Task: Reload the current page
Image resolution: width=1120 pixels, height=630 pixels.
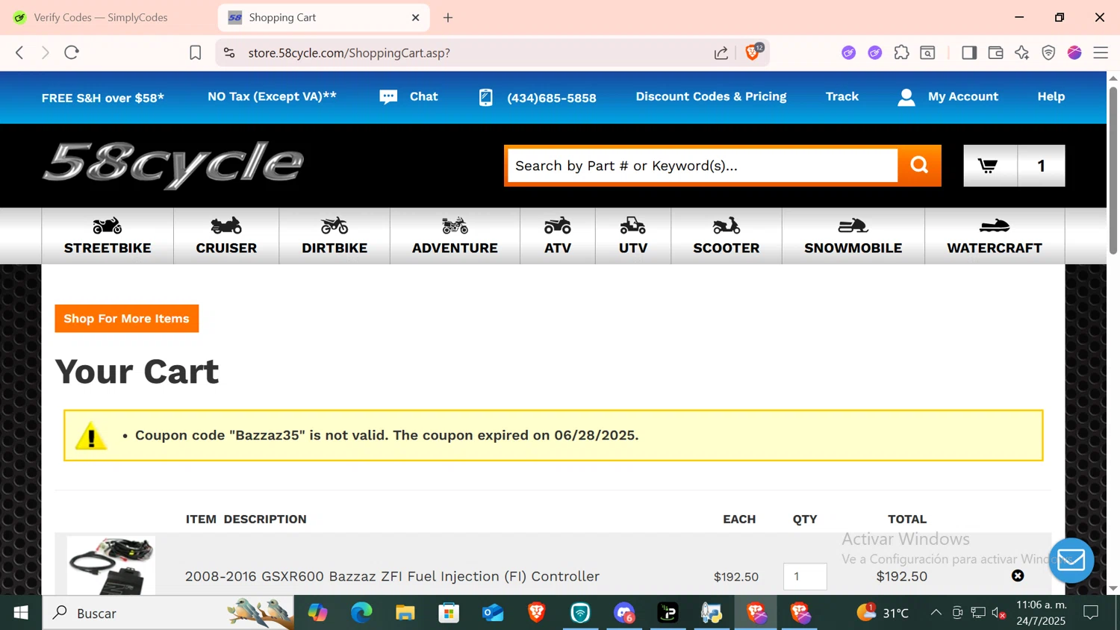Action: [72, 52]
